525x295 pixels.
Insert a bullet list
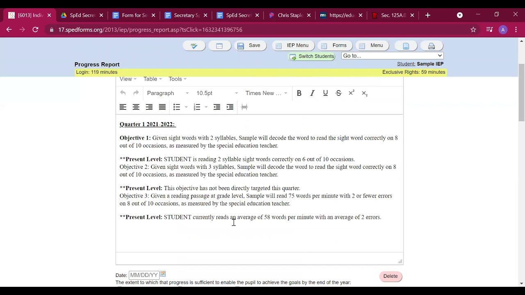pos(177,107)
